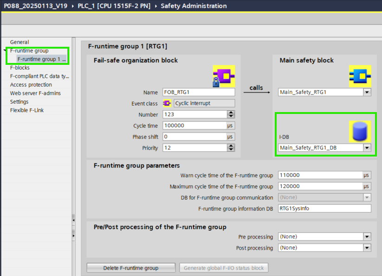Edit the Maximum cycle time field

pyautogui.click(x=320, y=186)
